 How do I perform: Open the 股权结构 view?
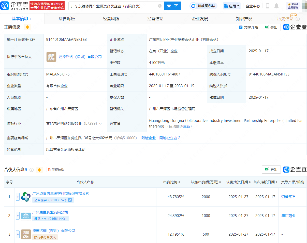56,170
